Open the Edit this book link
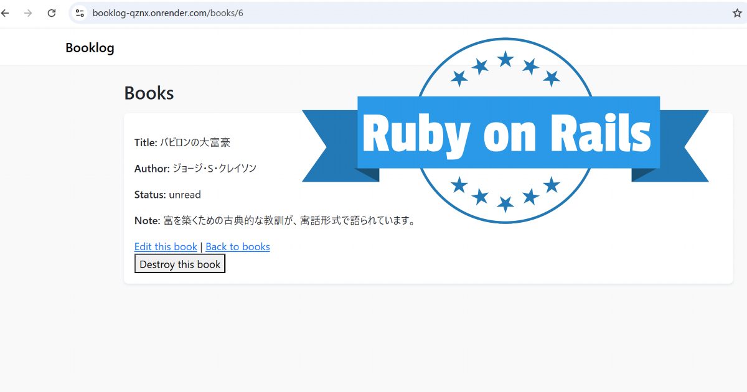 coord(166,246)
